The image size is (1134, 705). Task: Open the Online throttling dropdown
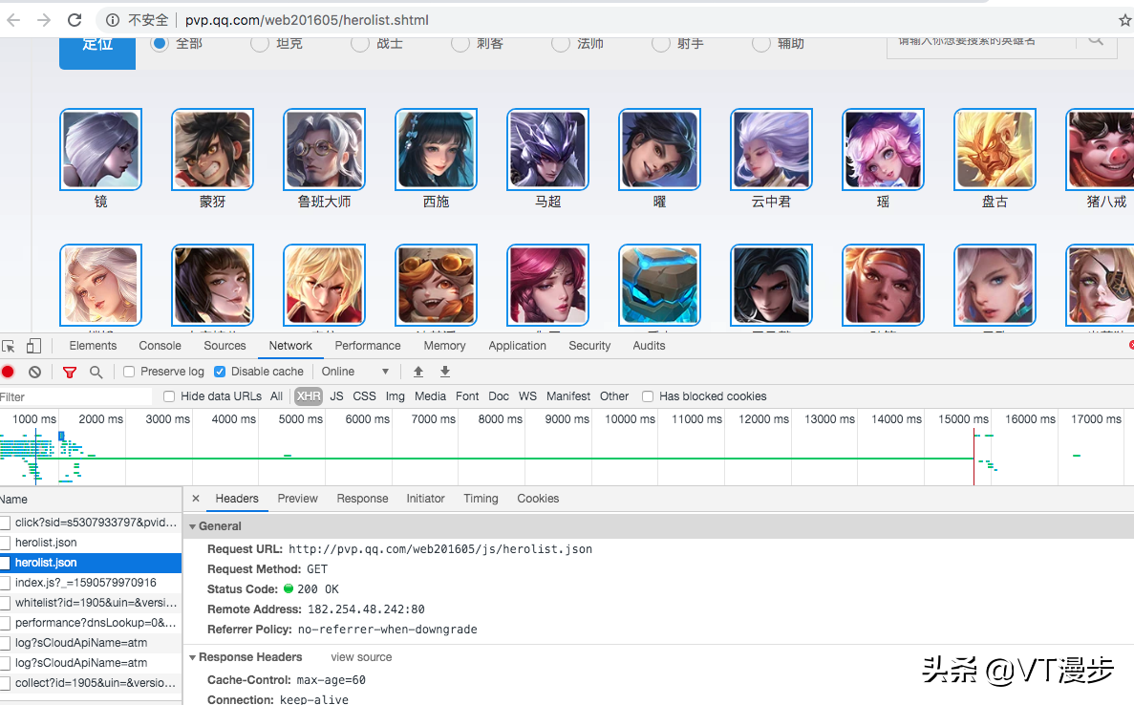[x=355, y=372]
